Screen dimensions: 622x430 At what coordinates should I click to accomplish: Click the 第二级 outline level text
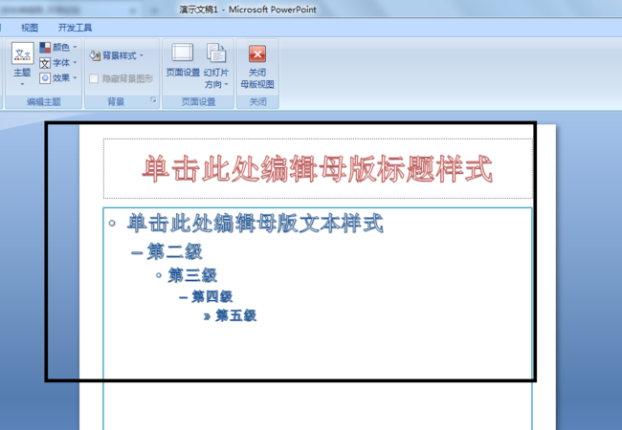(174, 252)
